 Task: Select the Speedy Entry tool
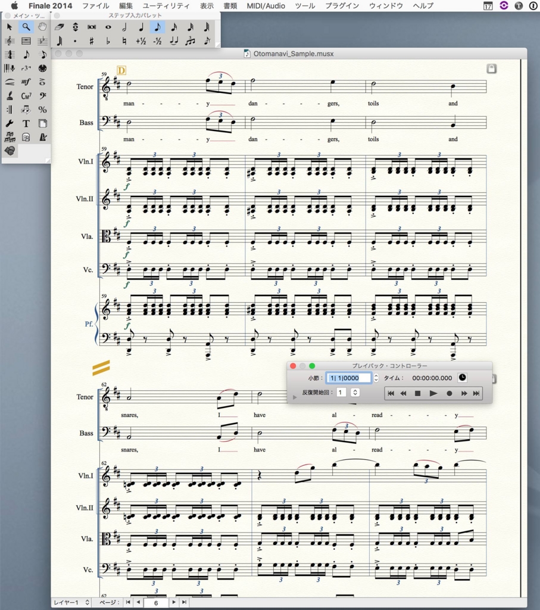pyautogui.click(x=42, y=54)
